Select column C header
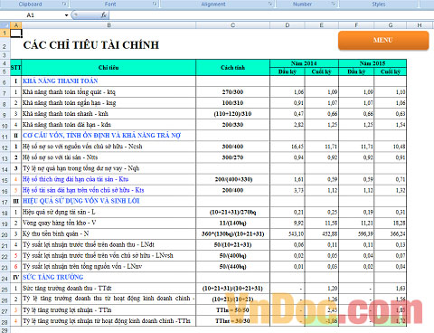The height and width of the screenshot is (333, 434). 232,25
